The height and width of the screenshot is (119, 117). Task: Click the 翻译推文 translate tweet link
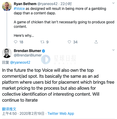tap(9, 109)
